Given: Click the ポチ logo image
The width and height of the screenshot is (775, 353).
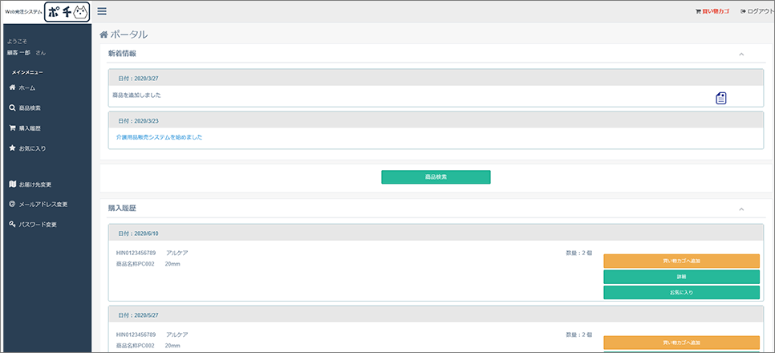Looking at the screenshot, I should (x=67, y=12).
